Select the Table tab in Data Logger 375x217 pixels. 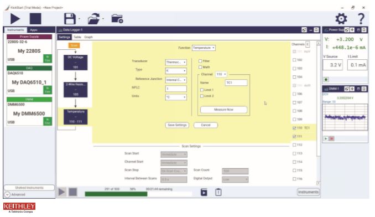(x=77, y=37)
